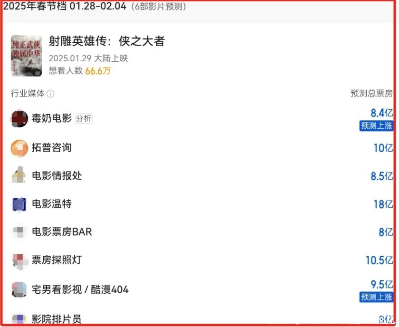Open 电影票房BAR avatar icon
This screenshot has height=327, width=399.
pyautogui.click(x=19, y=232)
